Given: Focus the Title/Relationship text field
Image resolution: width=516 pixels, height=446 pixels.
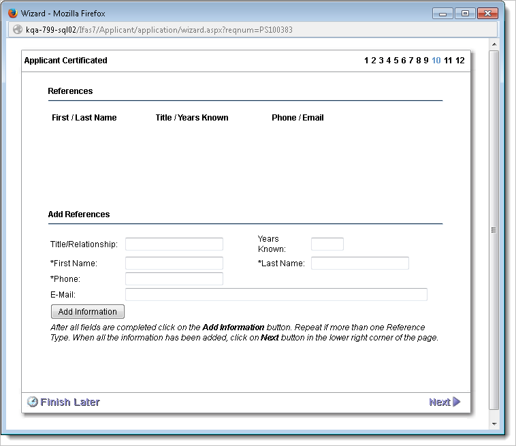Looking at the screenshot, I should (x=174, y=244).
